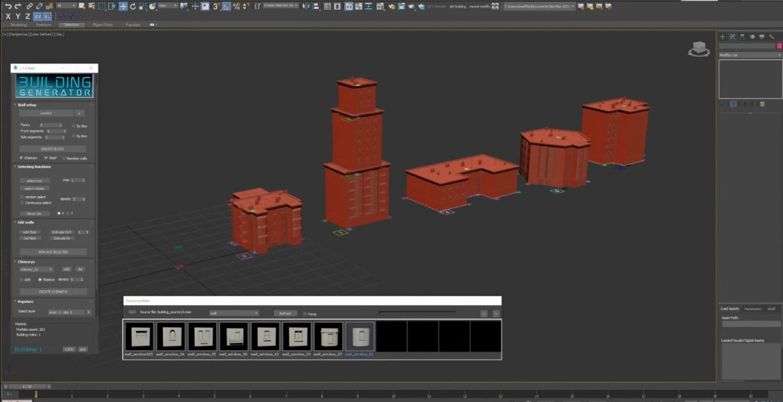Switch to the Populate ribbon tab
The image size is (783, 402).
132,24
